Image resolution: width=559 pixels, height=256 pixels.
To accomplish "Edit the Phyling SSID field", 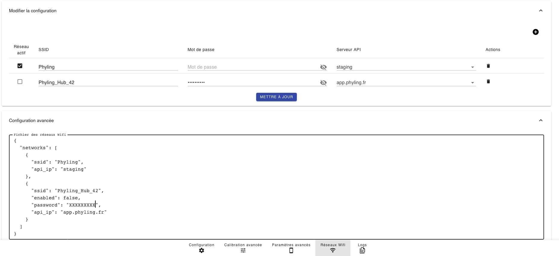I will coord(108,67).
